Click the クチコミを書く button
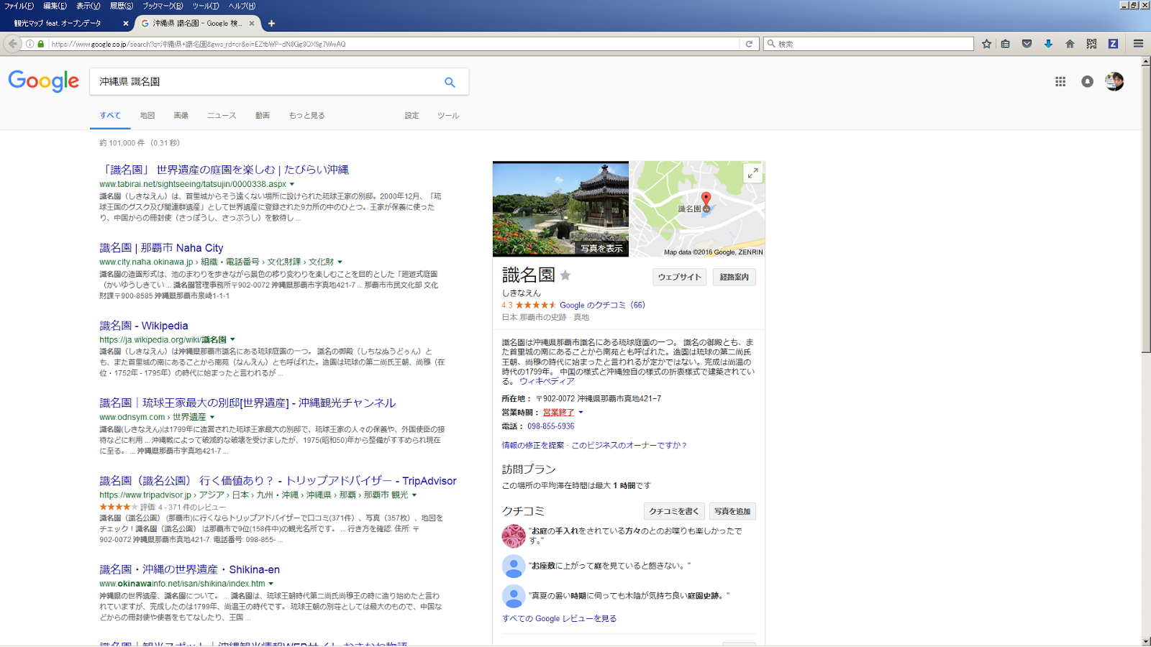 674,511
